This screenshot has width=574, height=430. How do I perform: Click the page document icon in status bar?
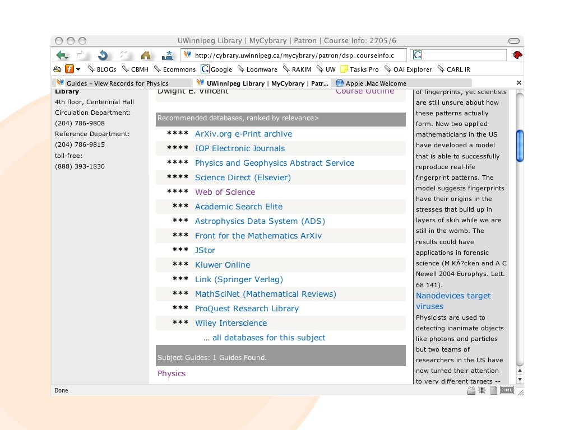pyautogui.click(x=494, y=390)
